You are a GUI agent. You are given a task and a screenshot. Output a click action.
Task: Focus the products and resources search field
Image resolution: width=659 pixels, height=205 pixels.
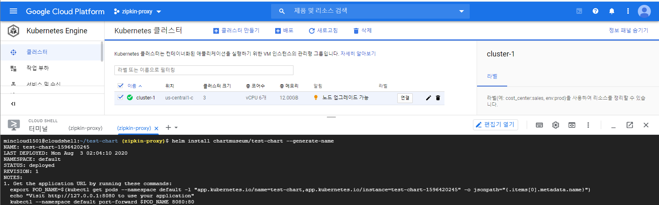click(x=370, y=11)
